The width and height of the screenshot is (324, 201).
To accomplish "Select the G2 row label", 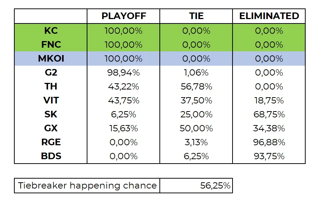I will [51, 73].
